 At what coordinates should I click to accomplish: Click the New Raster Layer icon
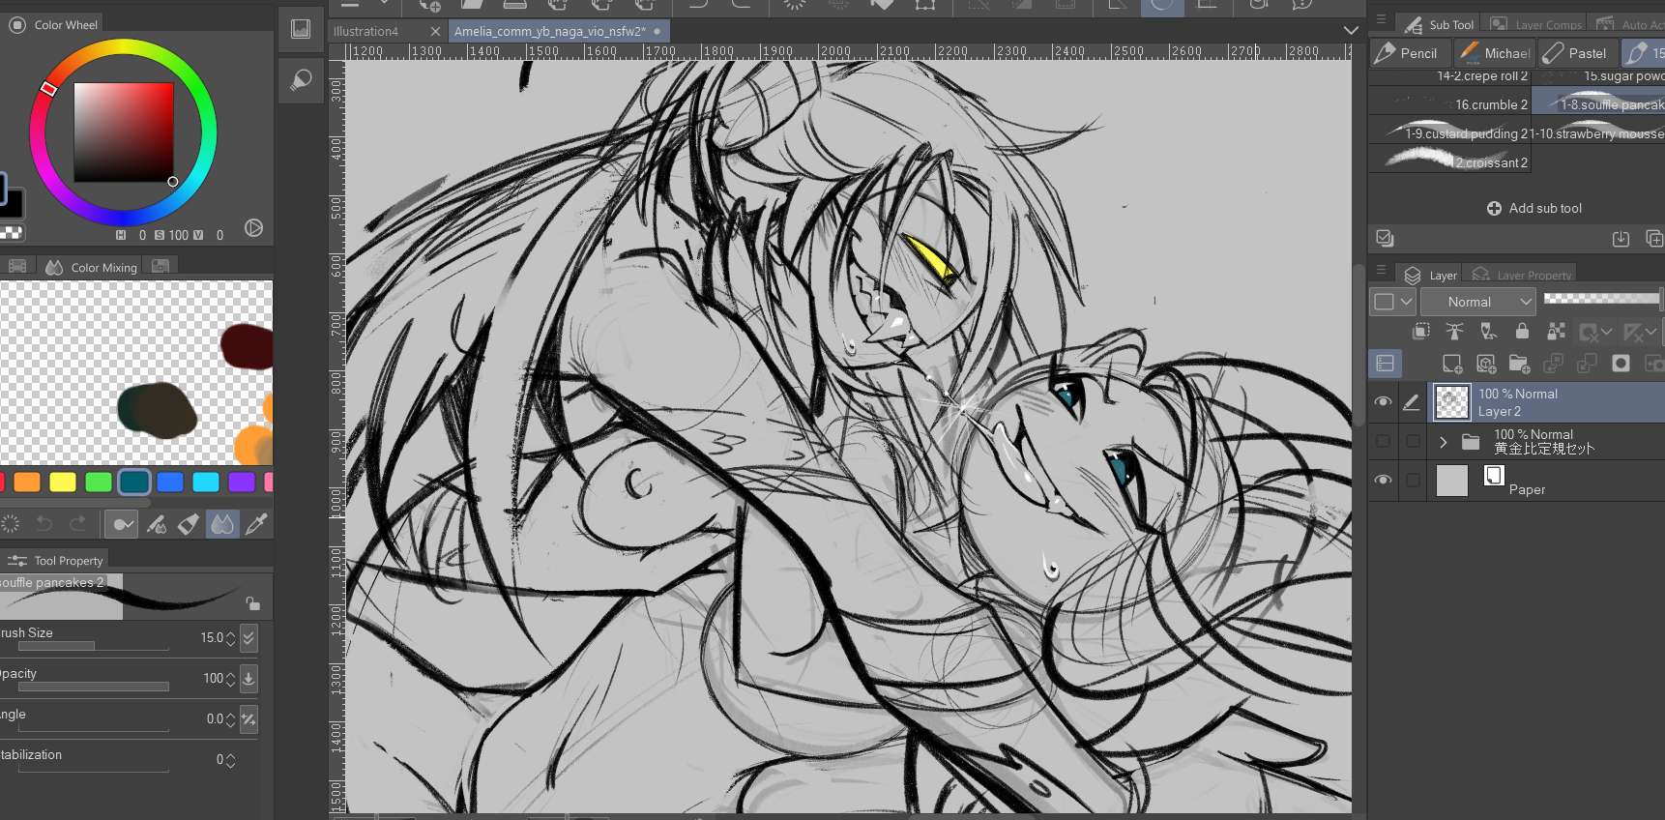pos(1451,364)
